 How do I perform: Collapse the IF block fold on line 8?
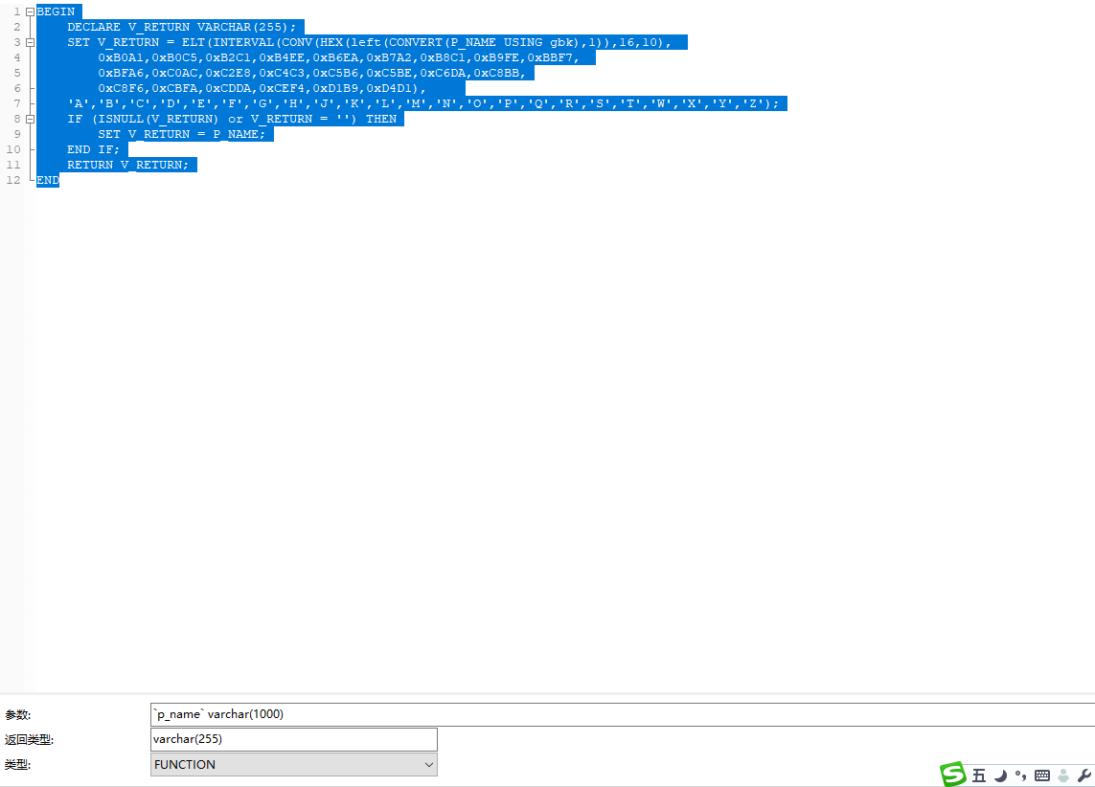(x=30, y=120)
